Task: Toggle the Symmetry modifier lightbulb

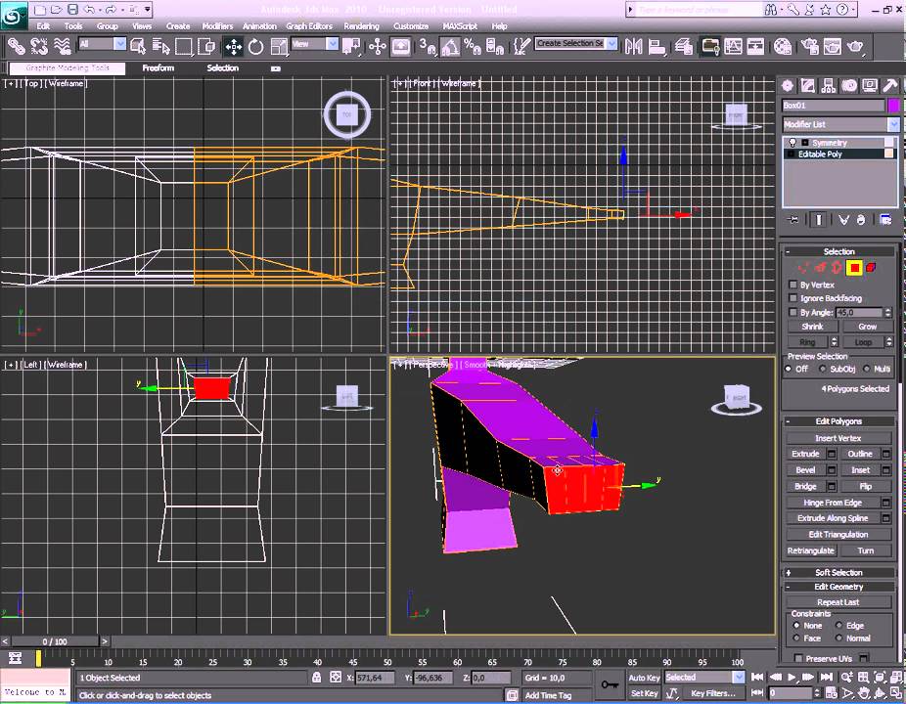Action: pos(793,143)
